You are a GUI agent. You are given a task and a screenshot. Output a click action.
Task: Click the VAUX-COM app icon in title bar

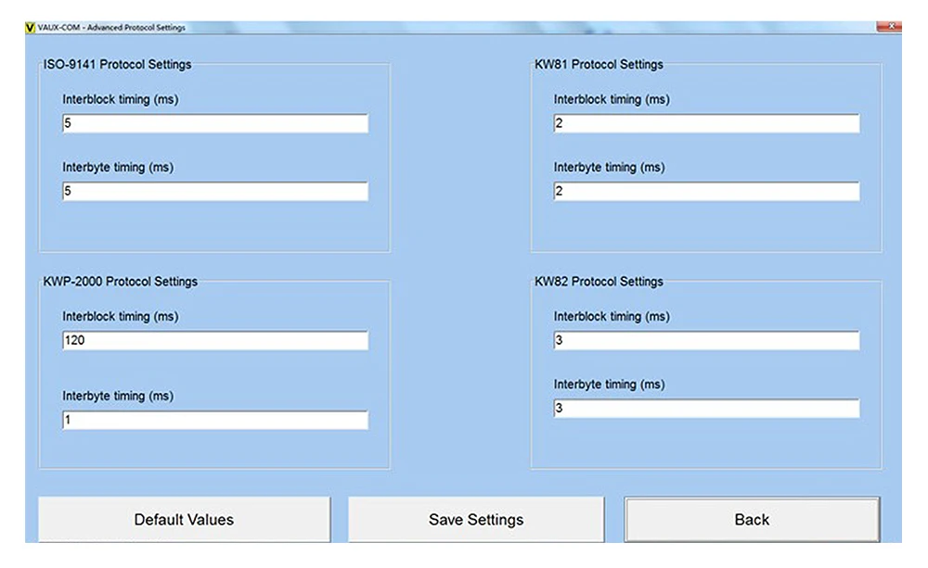pyautogui.click(x=30, y=28)
